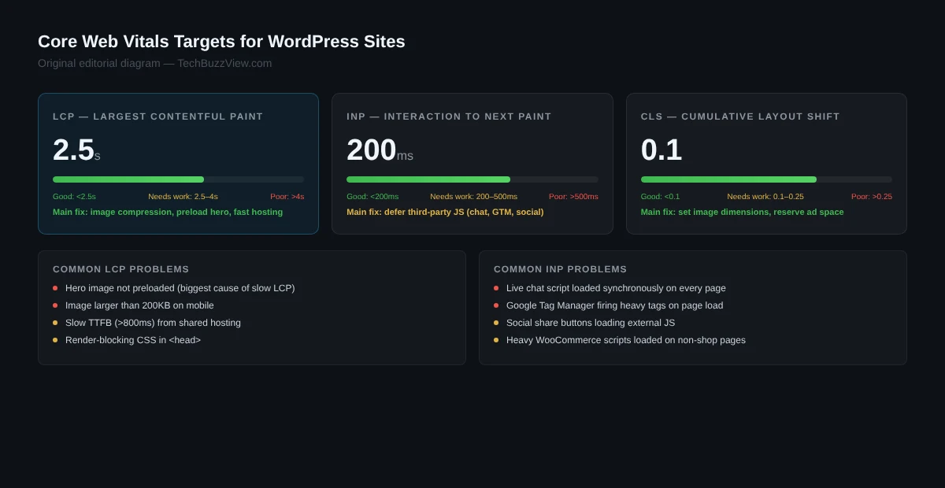
Task: Click 'Google Tag Manager firing heavy tags' item
Action: coord(614,305)
